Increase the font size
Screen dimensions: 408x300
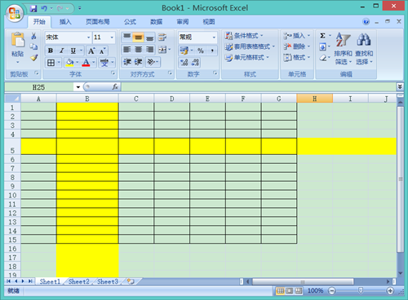(91, 51)
